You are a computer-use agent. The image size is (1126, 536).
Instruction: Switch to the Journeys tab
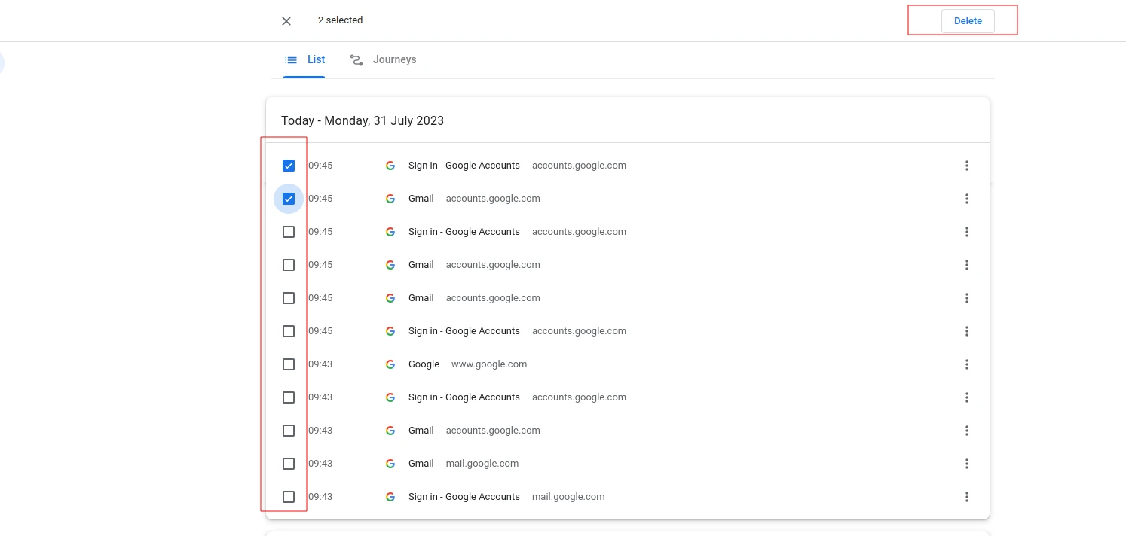(x=384, y=60)
